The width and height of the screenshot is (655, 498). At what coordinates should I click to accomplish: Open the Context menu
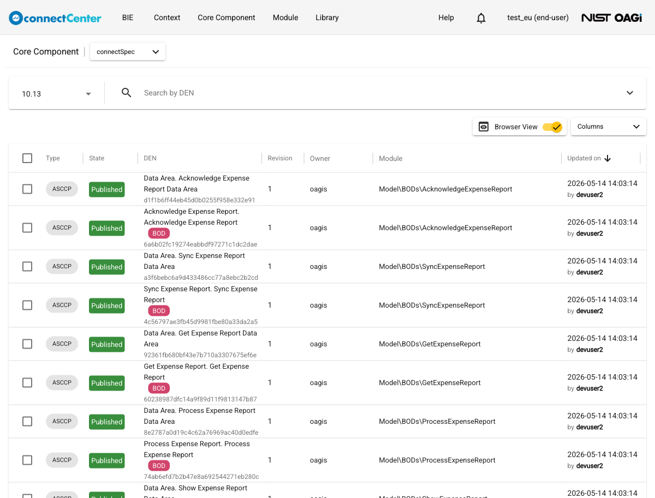pos(167,17)
